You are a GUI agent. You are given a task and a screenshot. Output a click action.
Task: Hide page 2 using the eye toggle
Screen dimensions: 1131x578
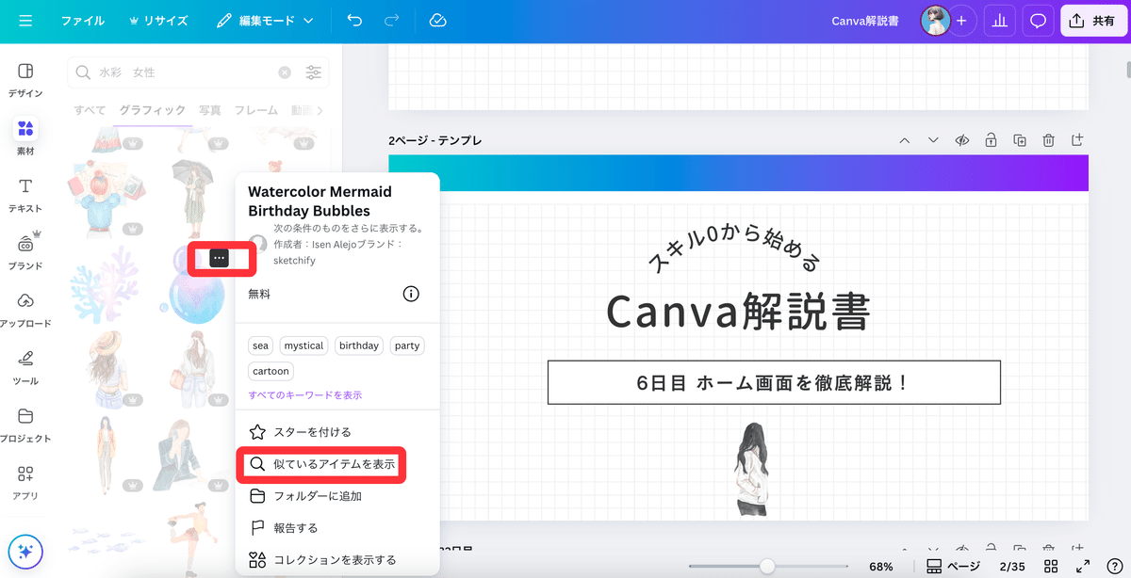pyautogui.click(x=961, y=139)
